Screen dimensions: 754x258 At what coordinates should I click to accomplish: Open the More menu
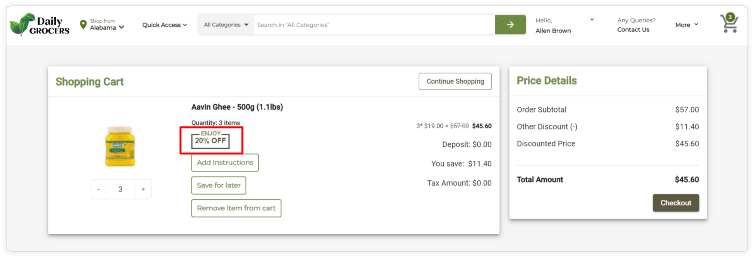(x=686, y=25)
